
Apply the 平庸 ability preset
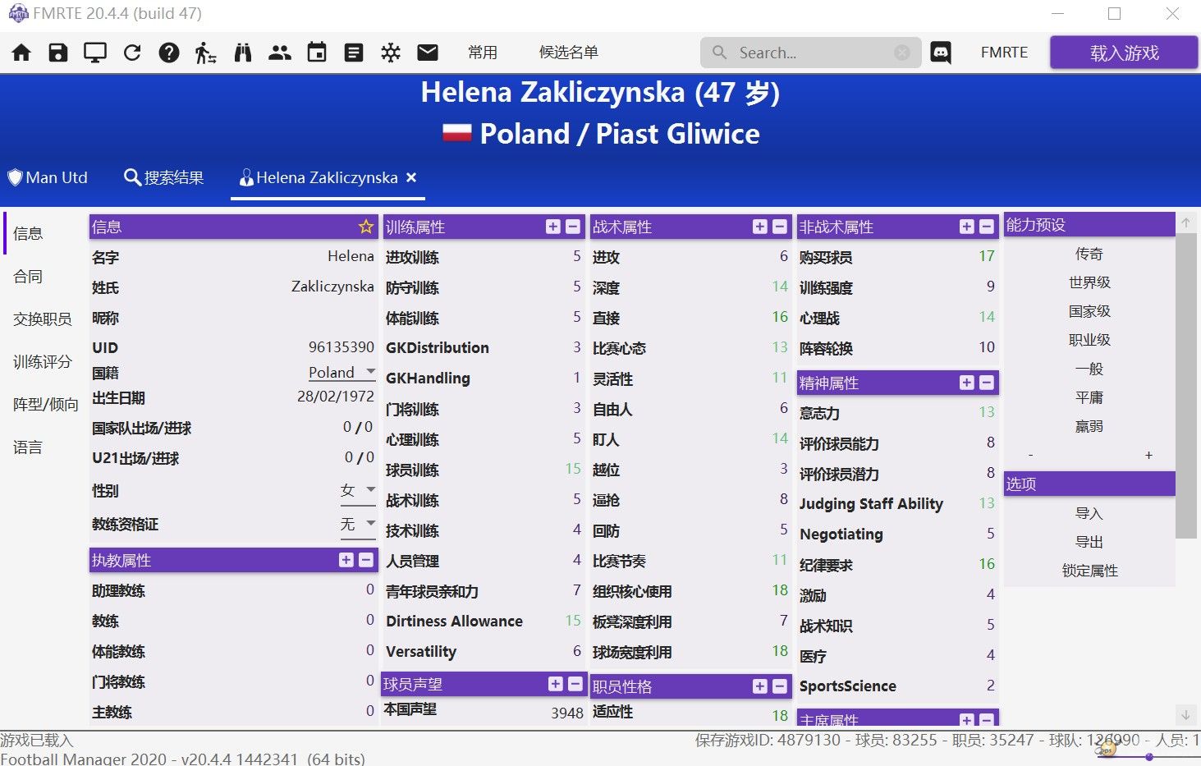(x=1089, y=397)
